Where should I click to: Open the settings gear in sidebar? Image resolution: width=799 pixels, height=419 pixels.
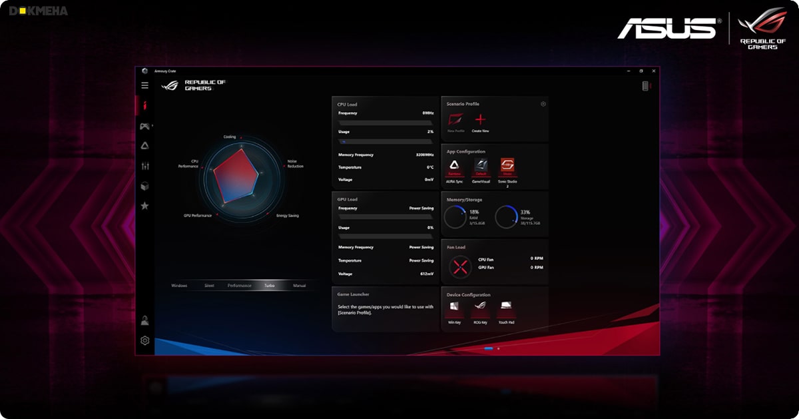(144, 341)
